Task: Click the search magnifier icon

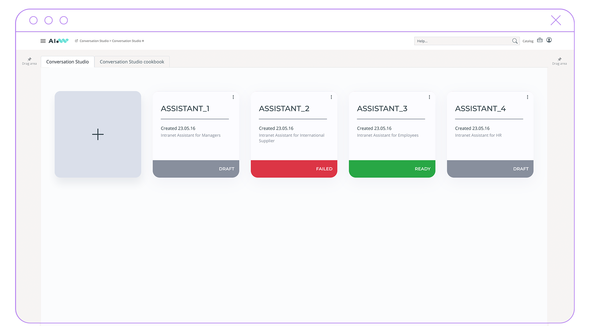Action: [515, 41]
